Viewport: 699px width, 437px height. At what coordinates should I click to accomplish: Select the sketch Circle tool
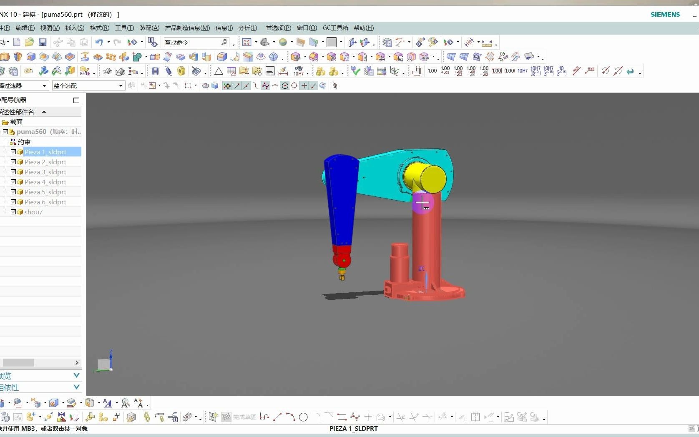click(303, 417)
